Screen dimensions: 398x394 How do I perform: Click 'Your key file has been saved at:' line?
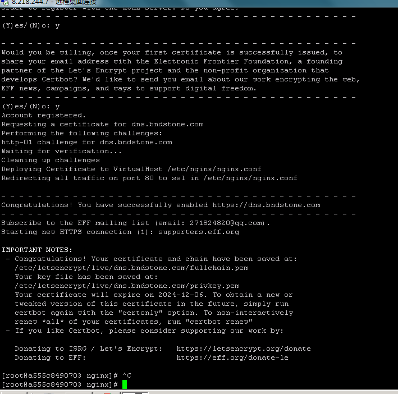[x=86, y=277]
